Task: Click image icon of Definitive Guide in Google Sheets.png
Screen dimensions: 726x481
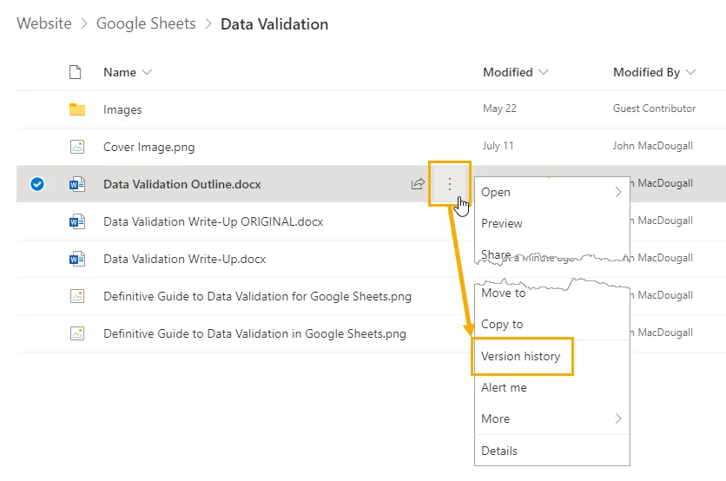Action: [77, 333]
